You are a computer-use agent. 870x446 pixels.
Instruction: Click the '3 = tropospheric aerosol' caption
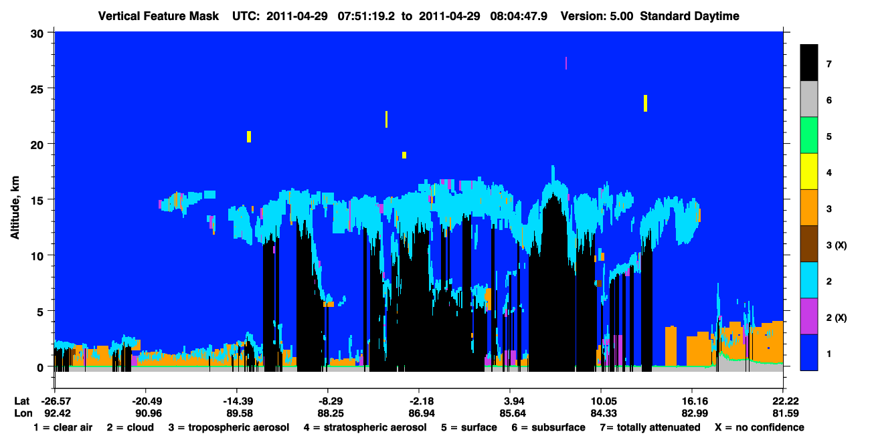pyautogui.click(x=229, y=427)
